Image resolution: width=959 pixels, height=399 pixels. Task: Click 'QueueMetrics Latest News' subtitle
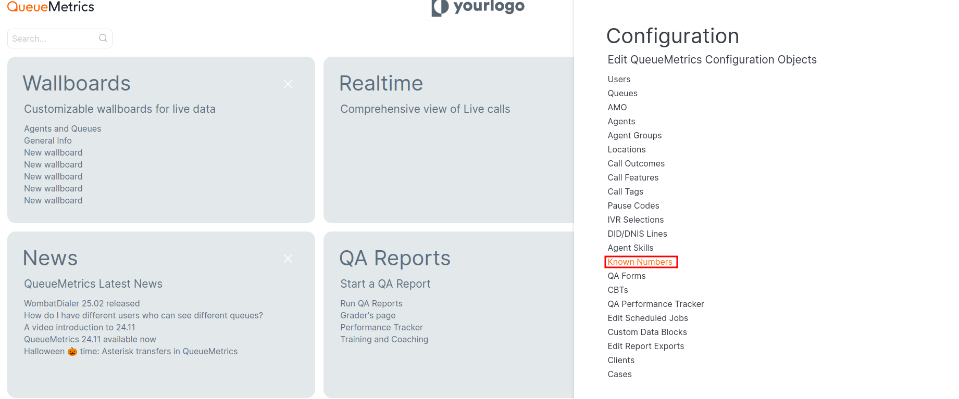pos(93,284)
